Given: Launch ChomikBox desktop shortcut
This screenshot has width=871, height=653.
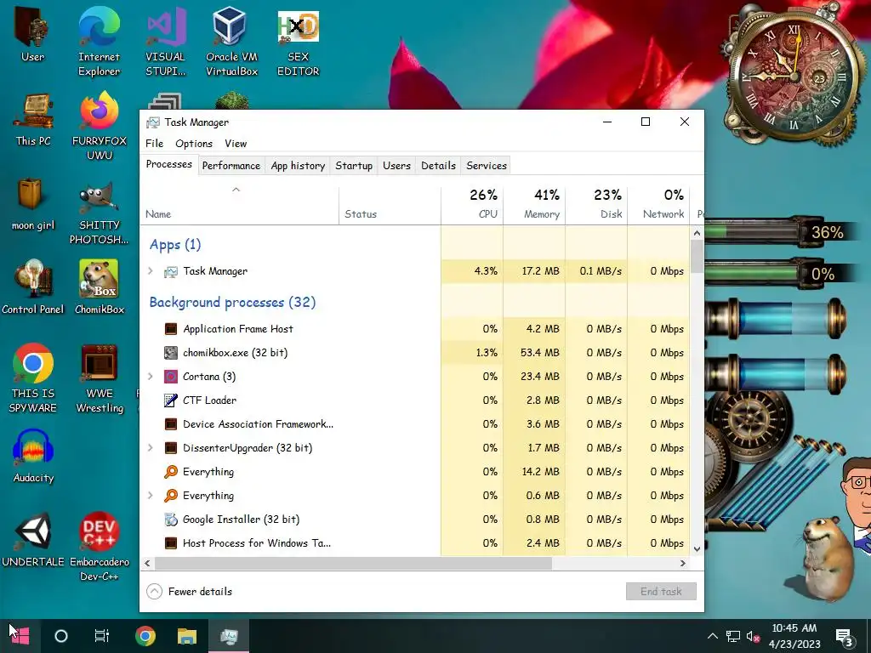Looking at the screenshot, I should click(100, 287).
